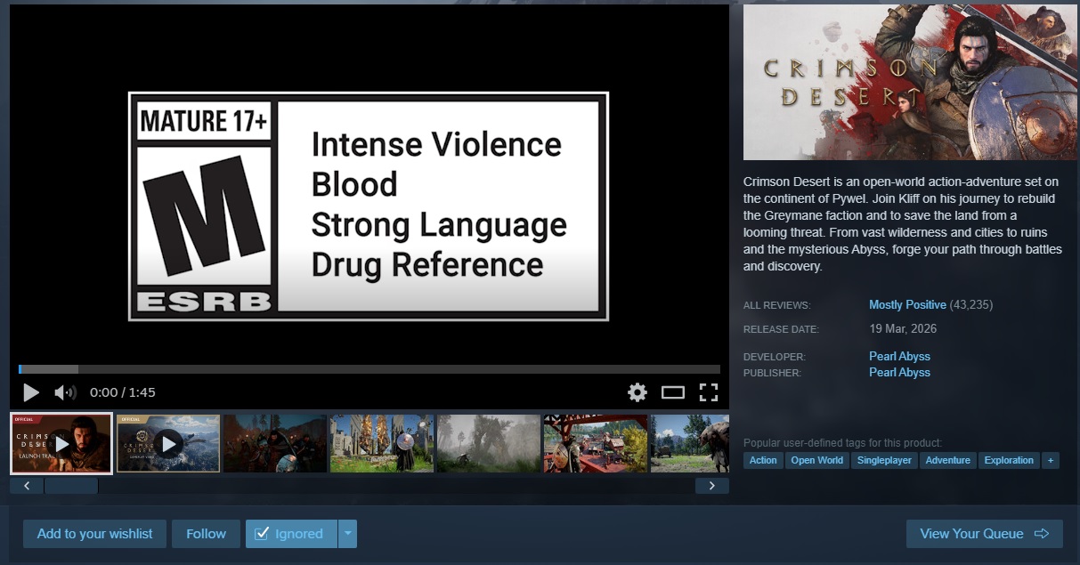Viewport: 1080px width, 565px height.
Task: Select the Singleplayer tag
Action: [x=884, y=460]
